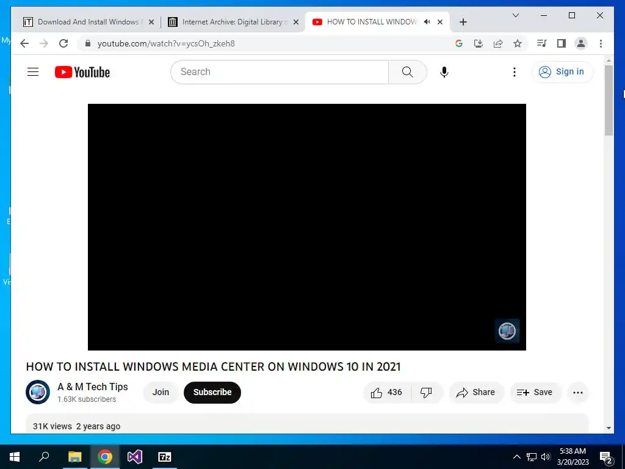Focus the YouTube Search field
Screen dimensions: 625x469
(x=280, y=72)
